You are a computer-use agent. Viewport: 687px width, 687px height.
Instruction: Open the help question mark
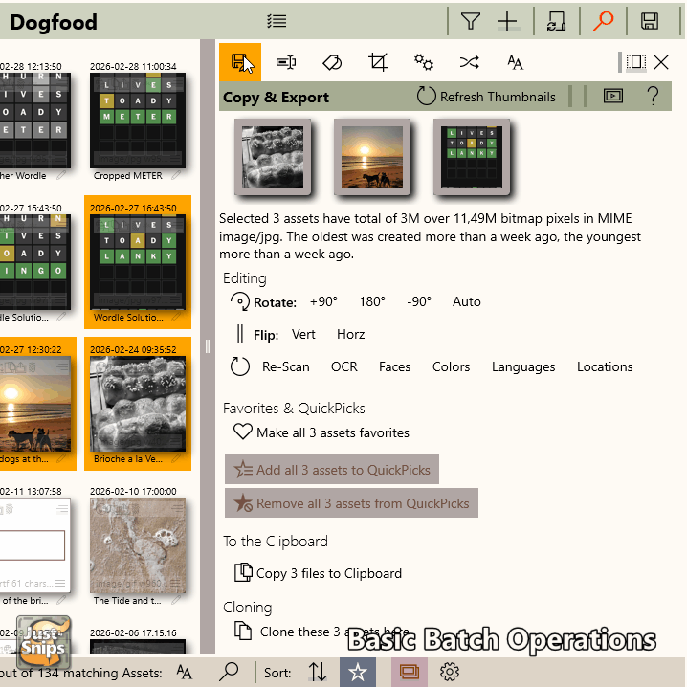tap(654, 96)
